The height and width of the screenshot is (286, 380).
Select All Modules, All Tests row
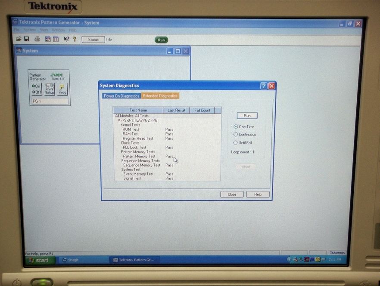(167, 116)
